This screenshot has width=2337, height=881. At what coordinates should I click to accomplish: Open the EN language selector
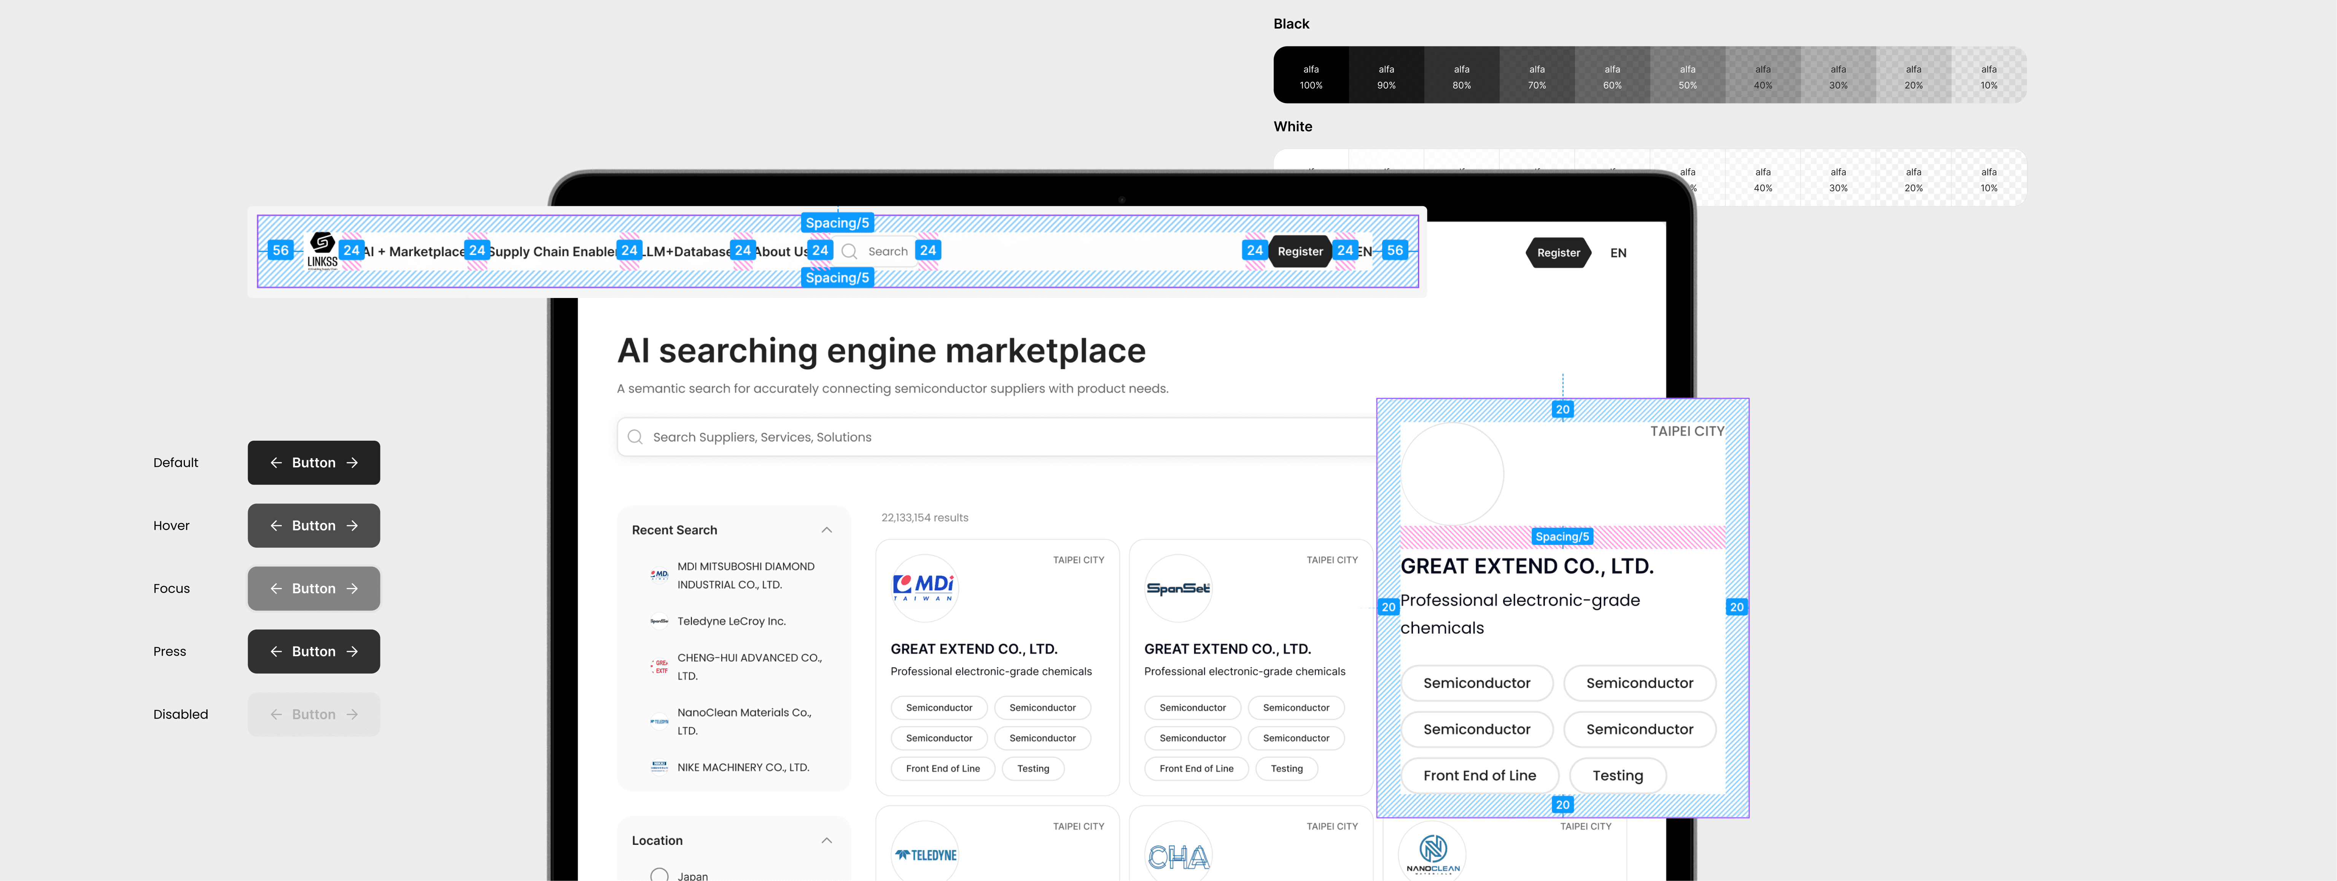(x=1618, y=253)
